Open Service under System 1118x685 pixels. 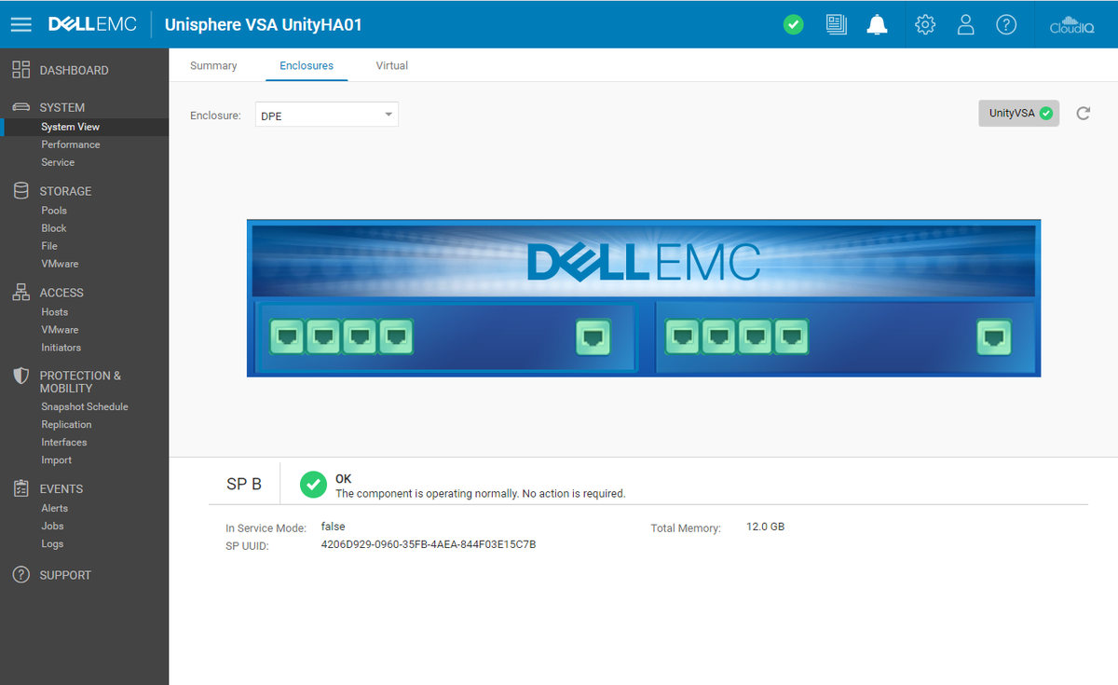pos(58,162)
